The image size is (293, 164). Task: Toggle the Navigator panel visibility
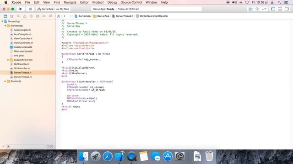273,9
